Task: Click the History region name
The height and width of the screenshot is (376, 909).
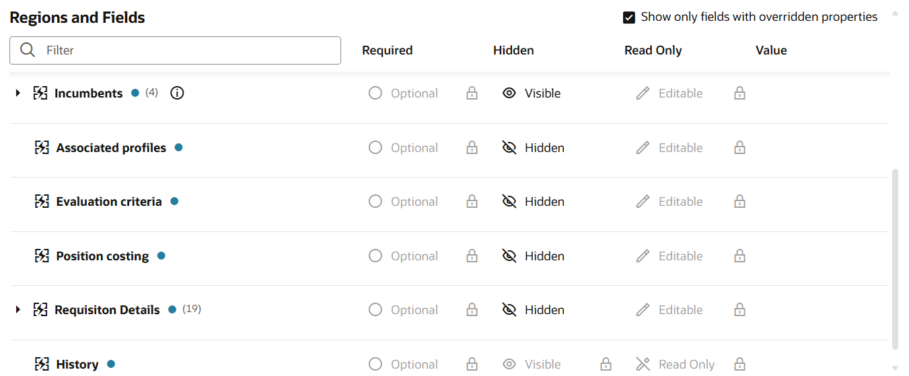Action: point(77,365)
